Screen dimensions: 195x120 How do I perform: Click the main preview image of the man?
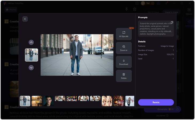pos(77,55)
